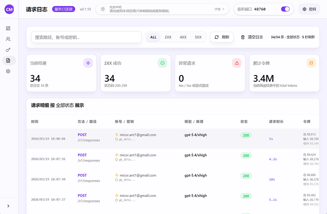The height and width of the screenshot is (214, 327).
Task: Click the check circle icon on 2XX 成功 card
Action: (162, 63)
